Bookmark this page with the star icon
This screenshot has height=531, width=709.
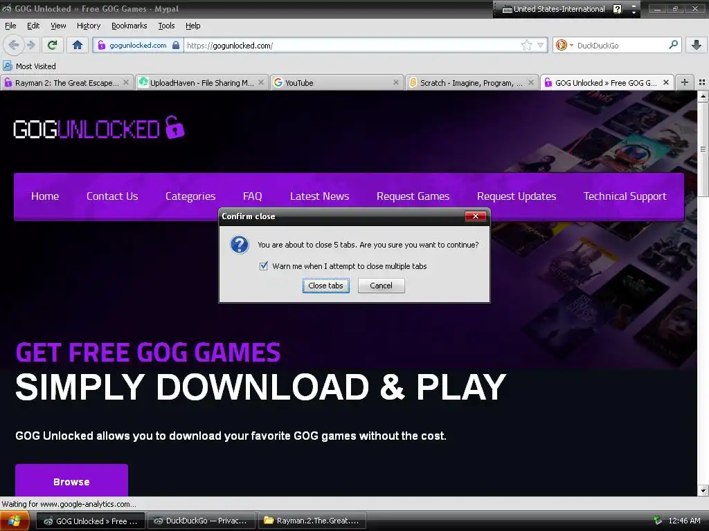pos(526,45)
